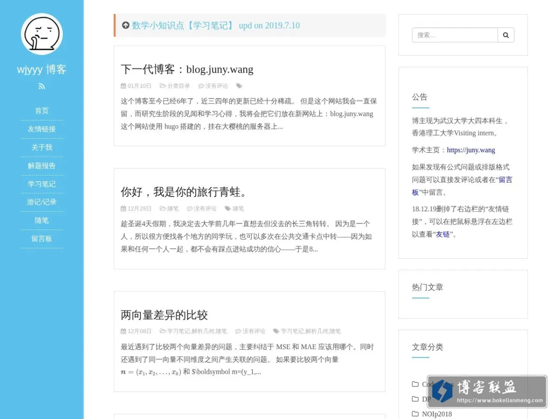Open 分类目录 category of first post

tap(179, 86)
